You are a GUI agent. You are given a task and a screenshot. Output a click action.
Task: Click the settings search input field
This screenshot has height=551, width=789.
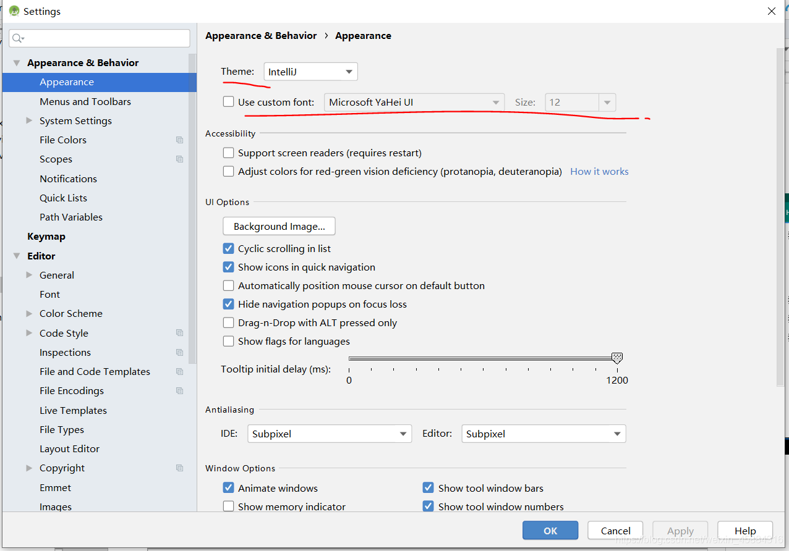coord(99,38)
